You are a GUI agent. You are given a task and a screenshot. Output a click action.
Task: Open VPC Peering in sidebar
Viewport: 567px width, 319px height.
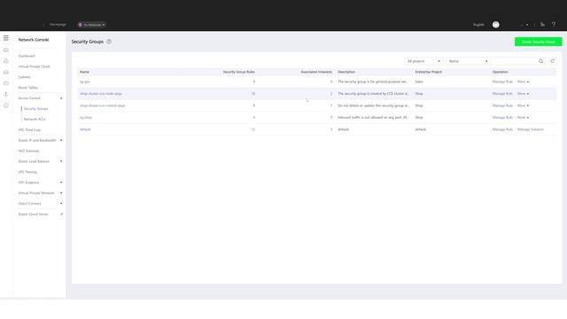pos(27,172)
